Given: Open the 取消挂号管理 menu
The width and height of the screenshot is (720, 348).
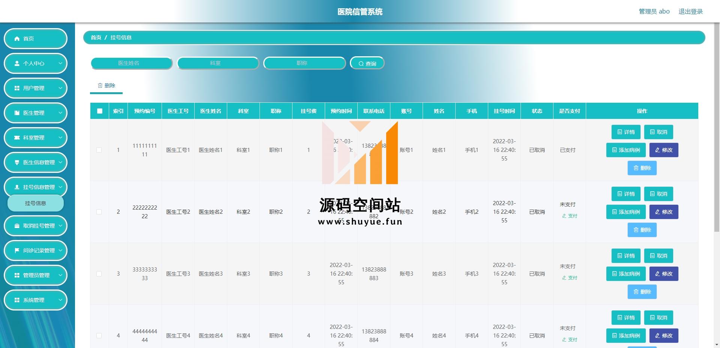Looking at the screenshot, I should pos(36,226).
